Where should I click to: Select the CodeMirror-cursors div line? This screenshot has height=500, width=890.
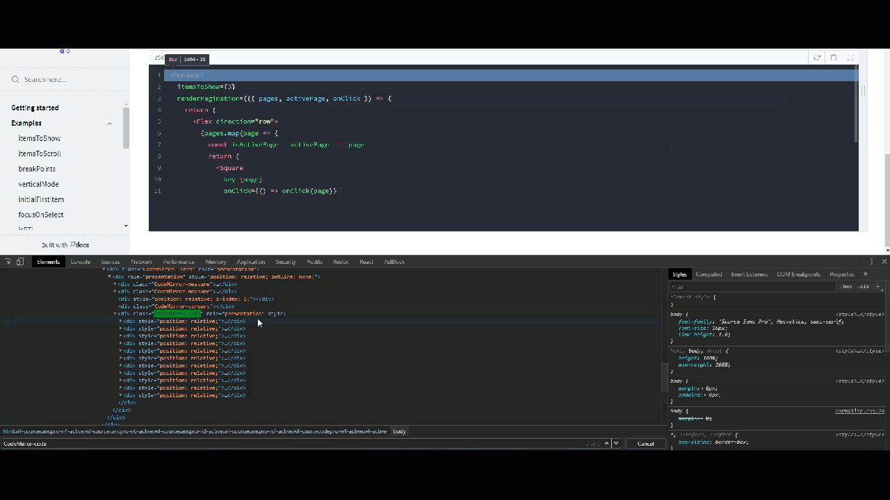click(x=177, y=306)
